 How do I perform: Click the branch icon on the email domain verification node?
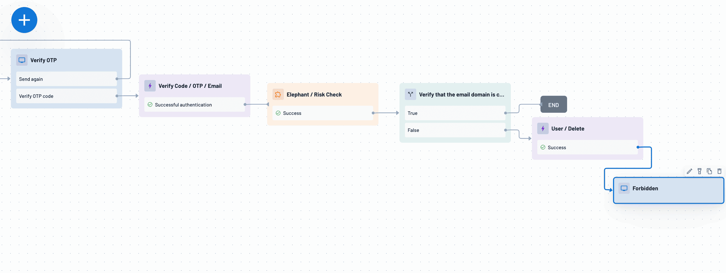tap(410, 94)
